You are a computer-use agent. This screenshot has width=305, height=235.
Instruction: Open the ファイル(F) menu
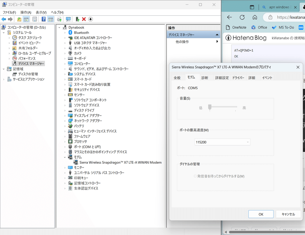9,12
